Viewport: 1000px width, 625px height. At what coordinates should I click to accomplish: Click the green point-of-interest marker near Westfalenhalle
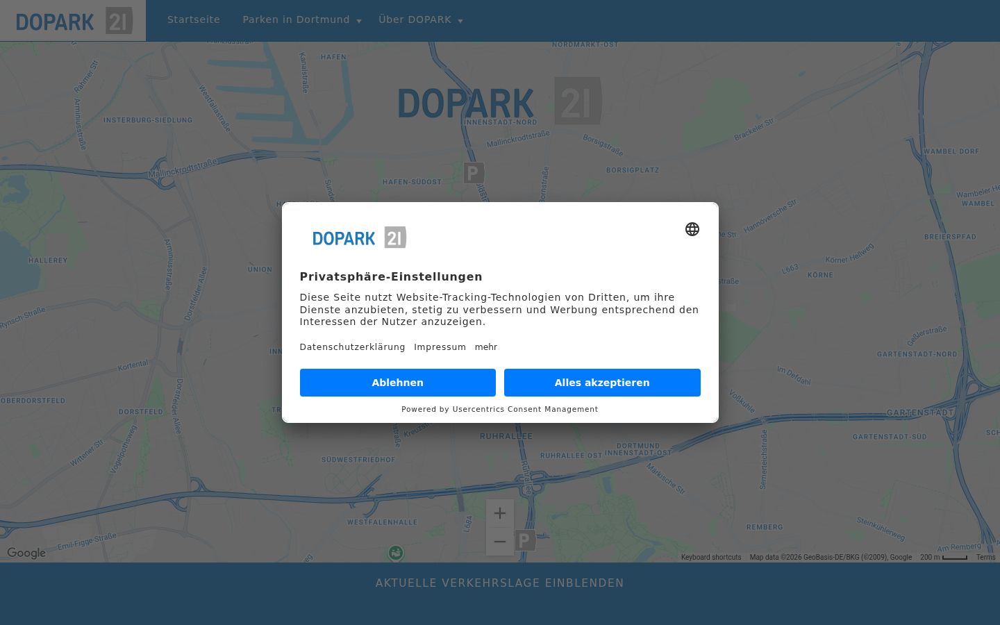point(396,553)
